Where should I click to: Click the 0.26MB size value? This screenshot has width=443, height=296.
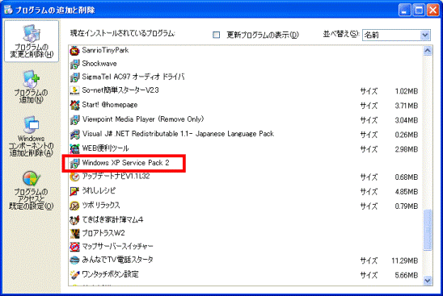(x=407, y=135)
